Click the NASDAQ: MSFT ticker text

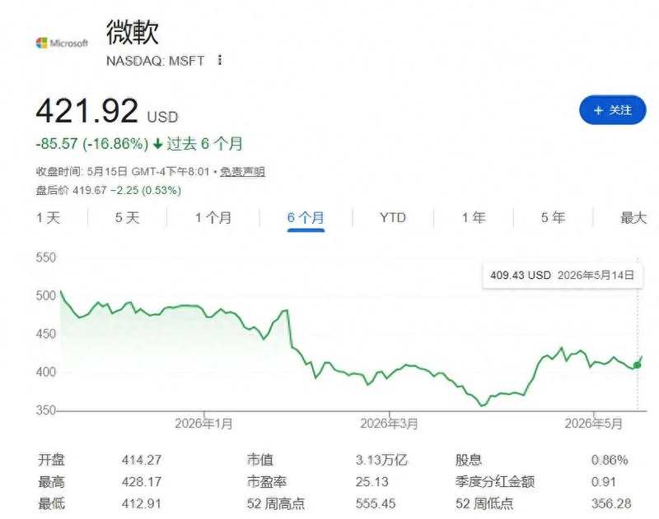coord(155,61)
